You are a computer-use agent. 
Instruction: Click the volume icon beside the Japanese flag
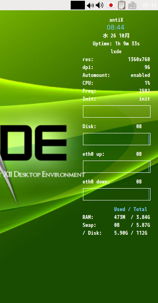coord(100,5)
